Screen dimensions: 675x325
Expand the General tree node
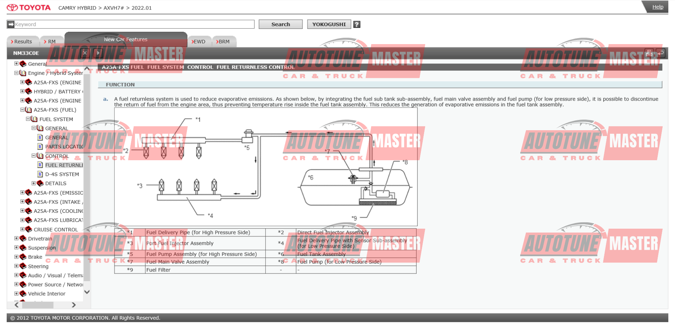[x=16, y=64]
